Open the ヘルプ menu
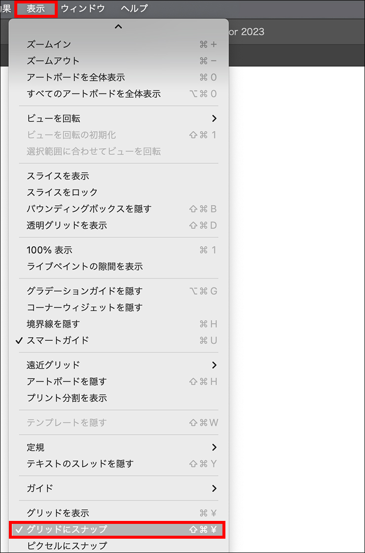 pos(134,8)
